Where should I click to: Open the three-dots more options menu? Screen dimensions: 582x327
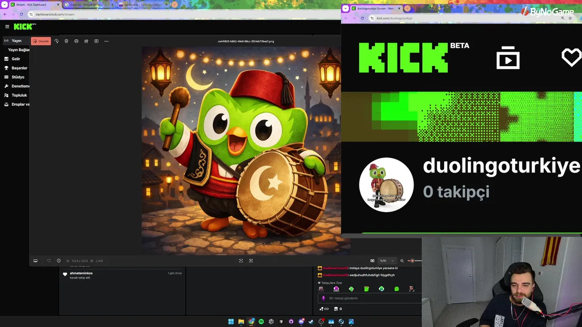pyautogui.click(x=106, y=41)
